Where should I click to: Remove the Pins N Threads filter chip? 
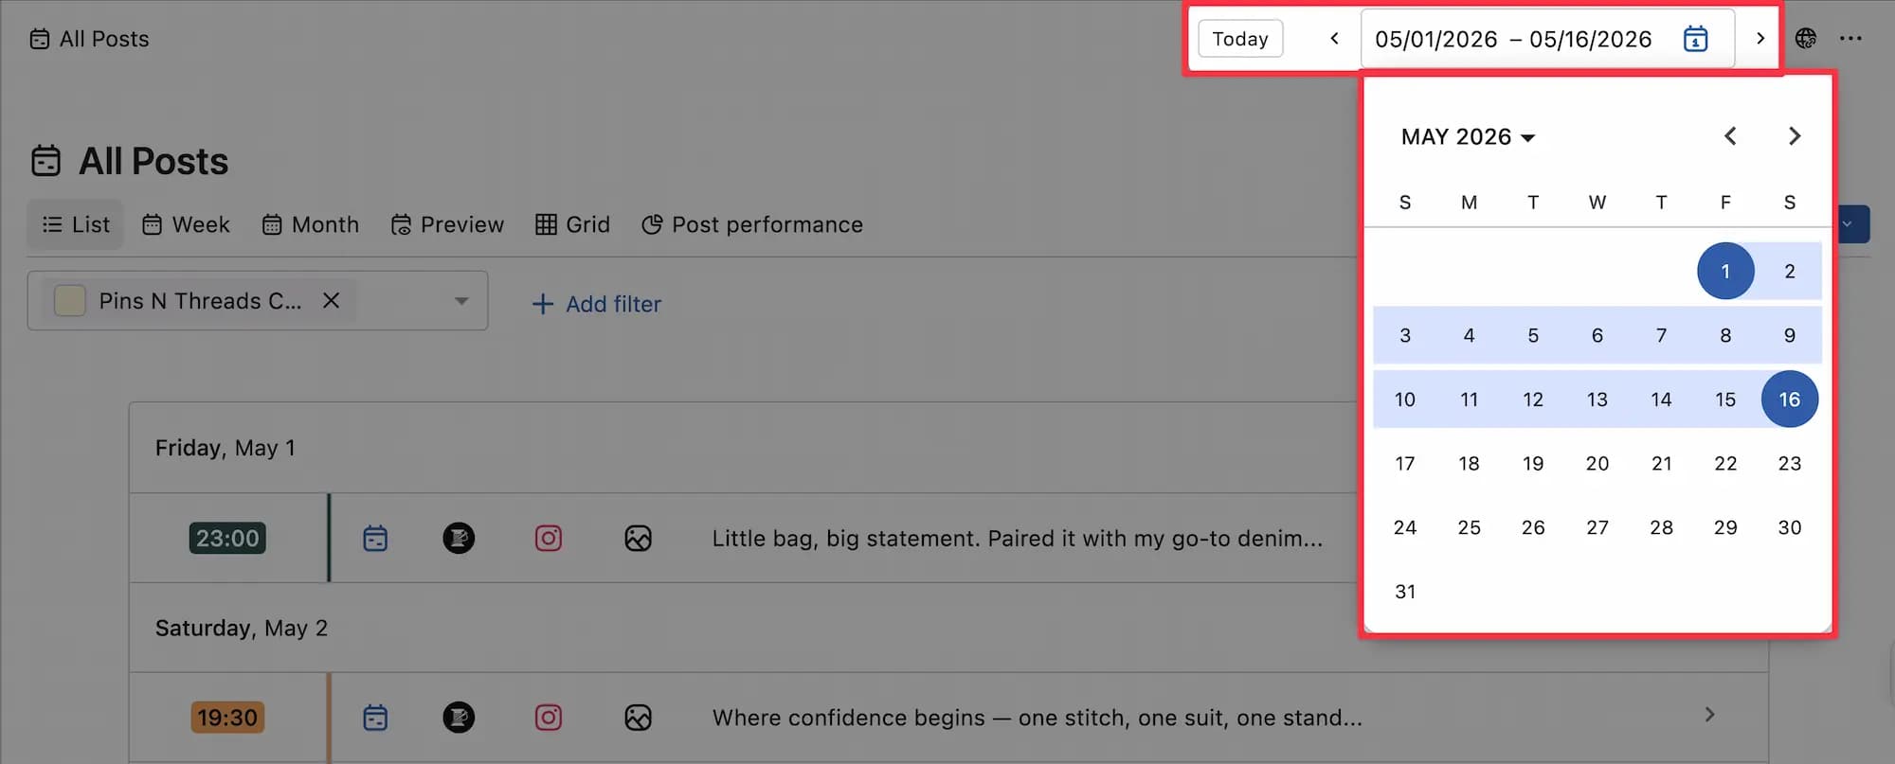pyautogui.click(x=331, y=301)
